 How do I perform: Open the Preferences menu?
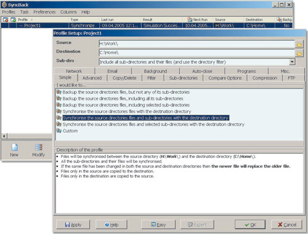[44, 12]
